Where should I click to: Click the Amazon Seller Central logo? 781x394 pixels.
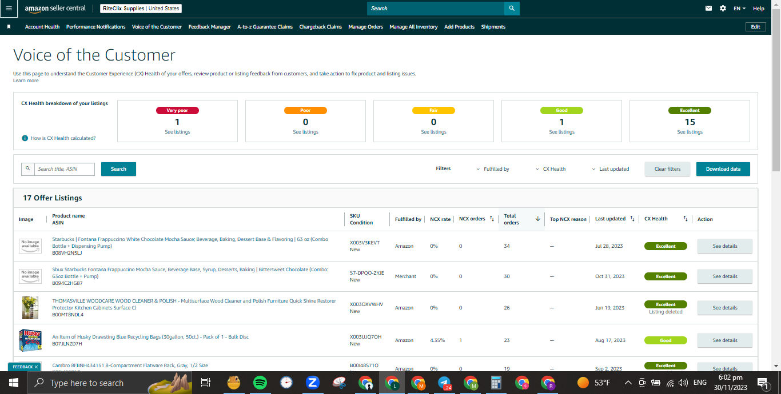[x=55, y=9]
